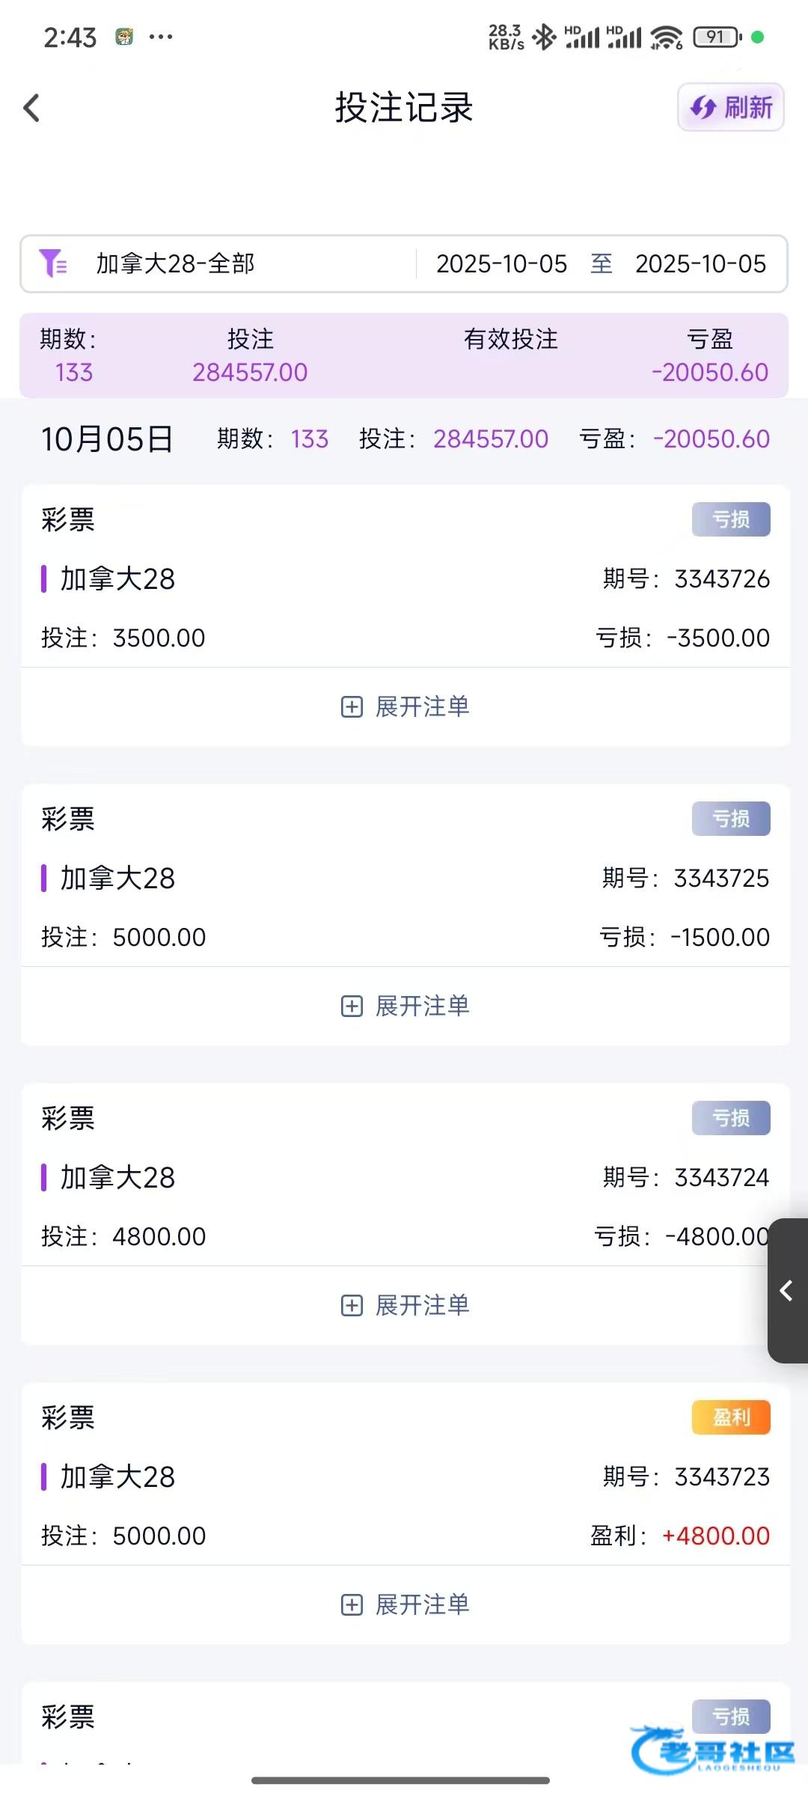Open the dark side drawer handle
This screenshot has height=1796, width=808.
coord(787,1290)
